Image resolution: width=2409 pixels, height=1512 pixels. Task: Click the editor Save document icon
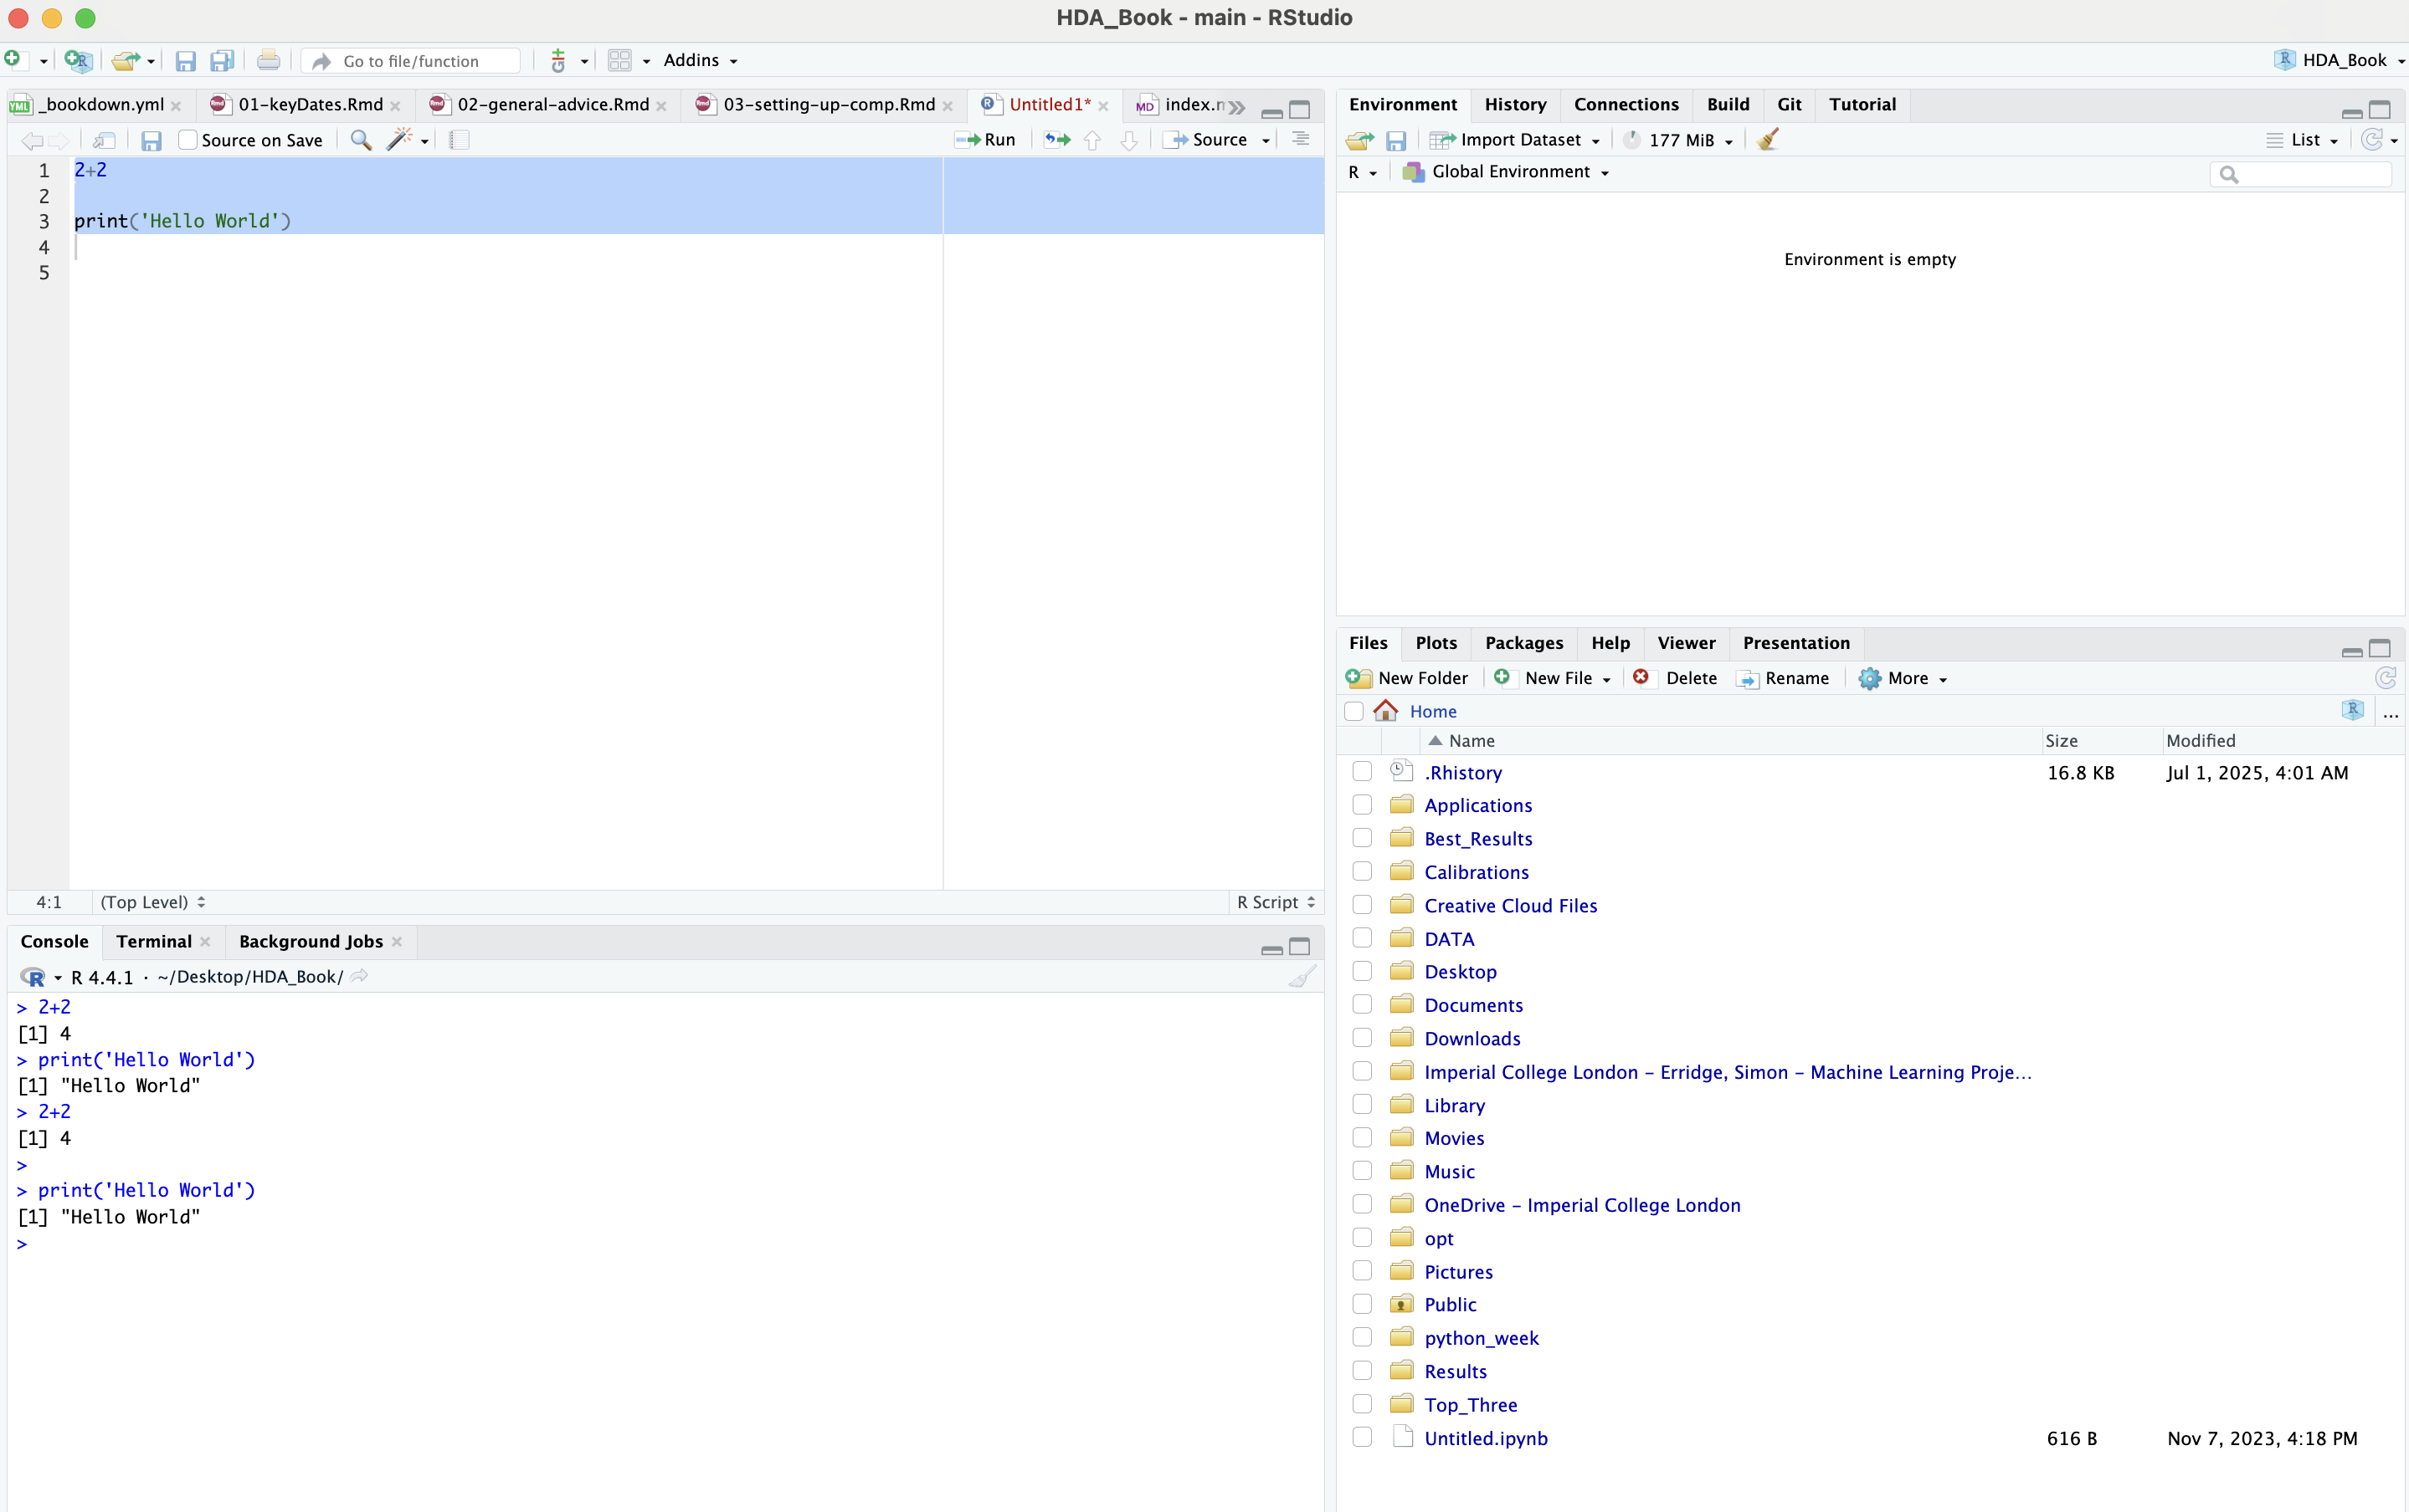click(x=151, y=140)
